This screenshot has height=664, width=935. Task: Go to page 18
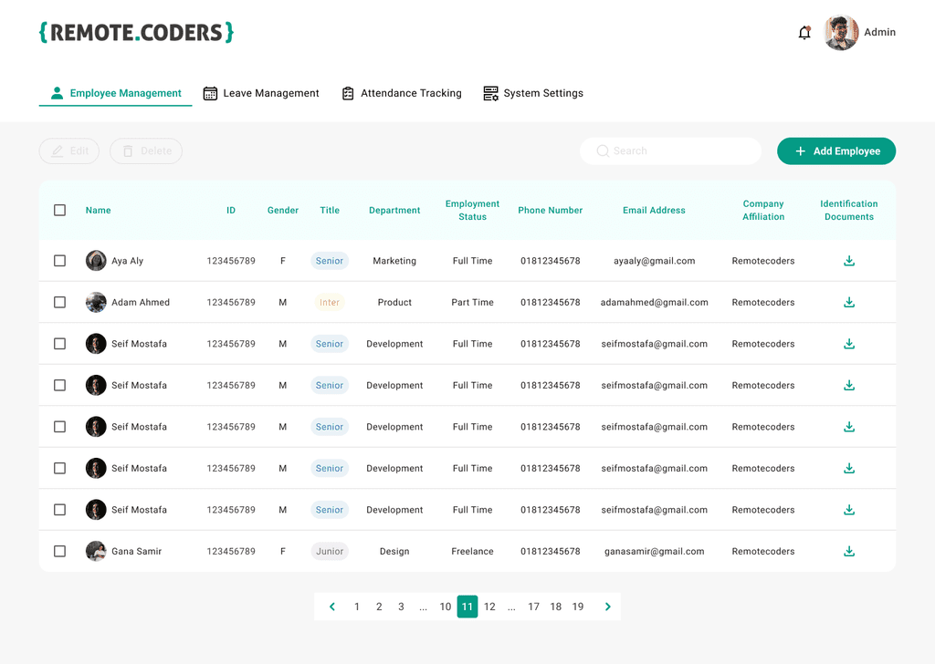click(556, 607)
